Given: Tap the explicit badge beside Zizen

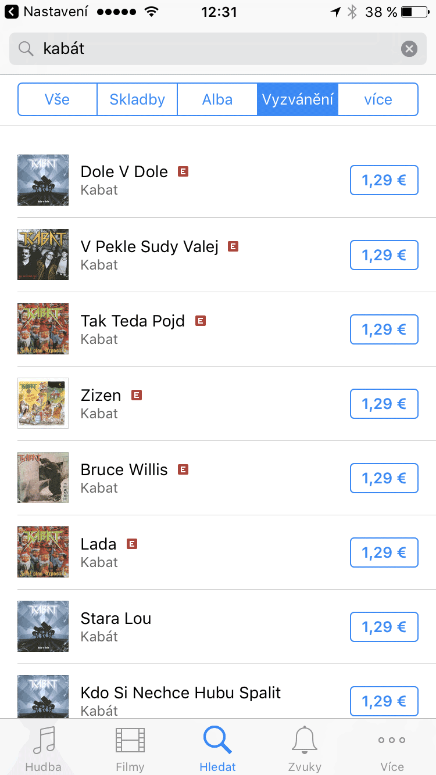Looking at the screenshot, I should (137, 395).
